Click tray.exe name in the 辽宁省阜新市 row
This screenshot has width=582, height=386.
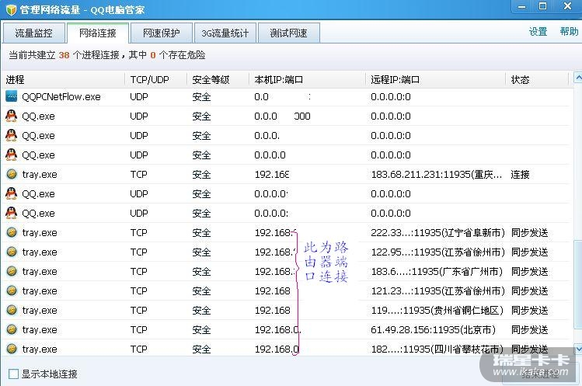tap(40, 233)
